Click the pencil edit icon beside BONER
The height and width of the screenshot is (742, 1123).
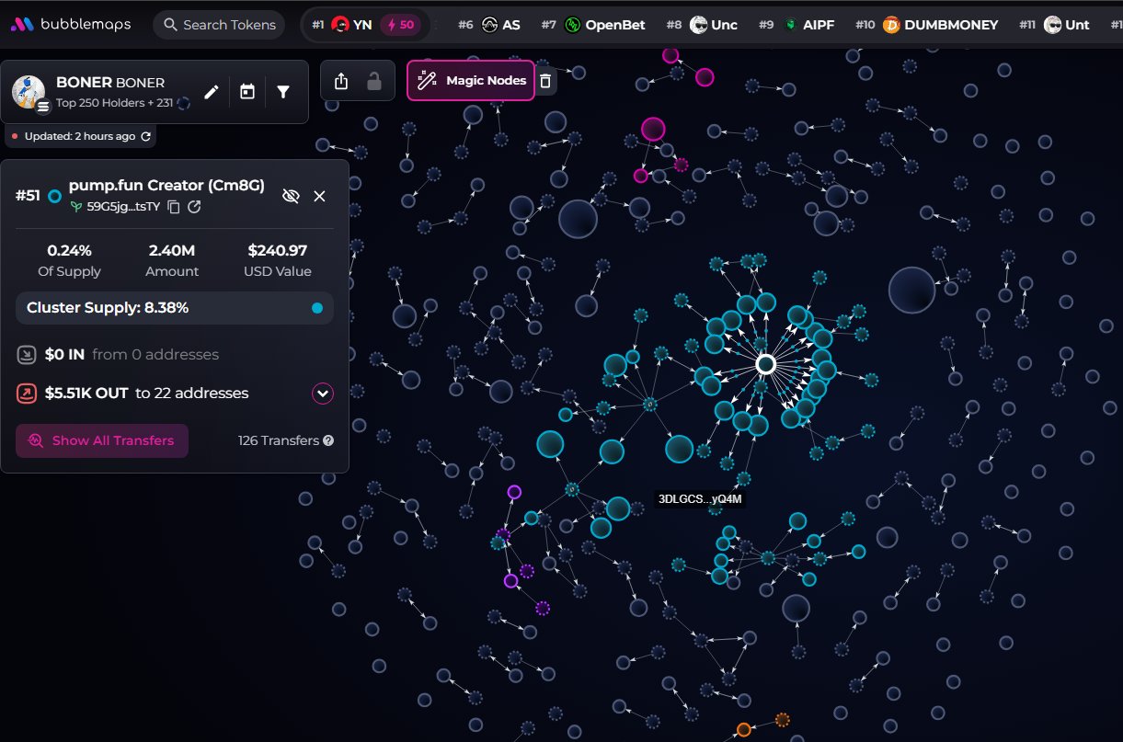(212, 92)
